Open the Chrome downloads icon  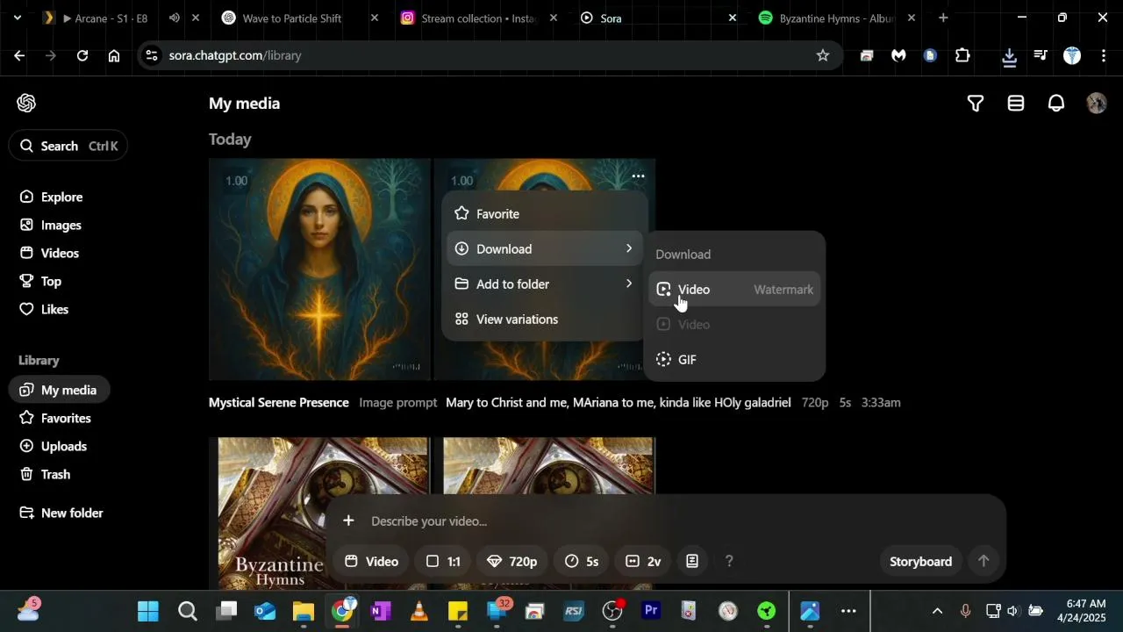(1009, 56)
